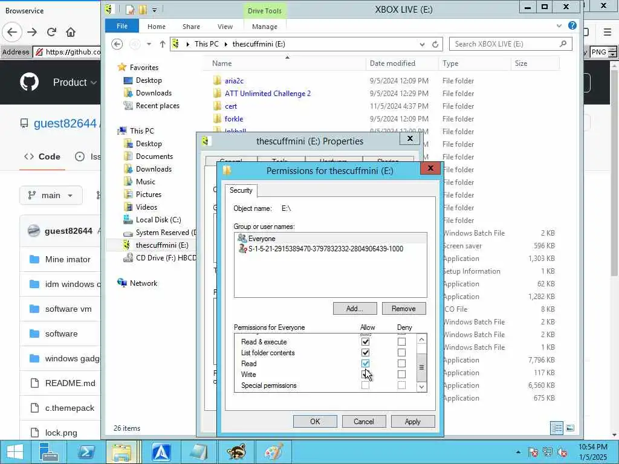Open the Manage drive tools tab

tap(265, 27)
